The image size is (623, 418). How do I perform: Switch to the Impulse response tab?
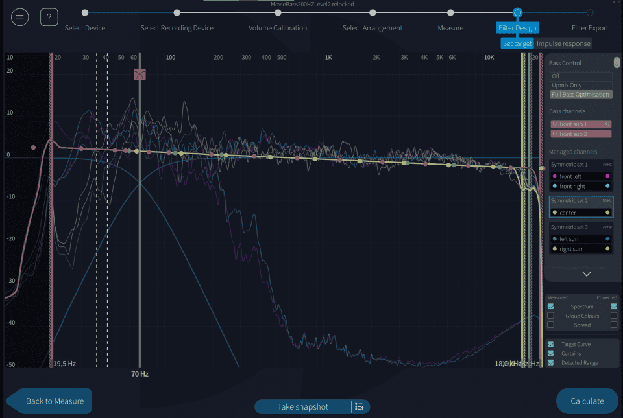[x=563, y=43]
